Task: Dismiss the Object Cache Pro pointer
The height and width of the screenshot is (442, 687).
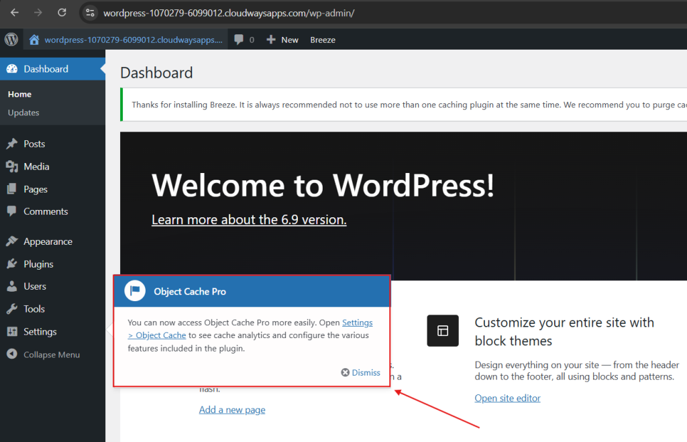Action: 366,372
